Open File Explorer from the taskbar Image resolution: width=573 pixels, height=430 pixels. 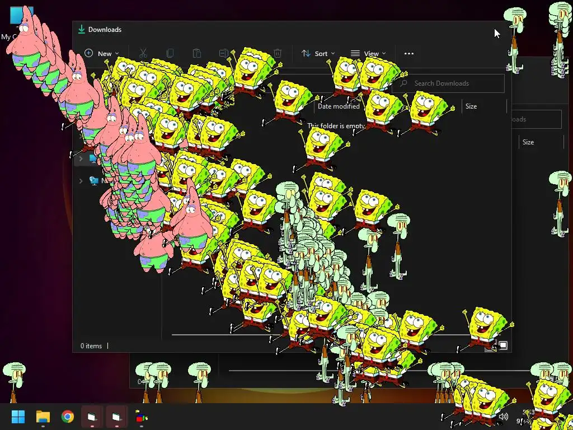pyautogui.click(x=43, y=417)
